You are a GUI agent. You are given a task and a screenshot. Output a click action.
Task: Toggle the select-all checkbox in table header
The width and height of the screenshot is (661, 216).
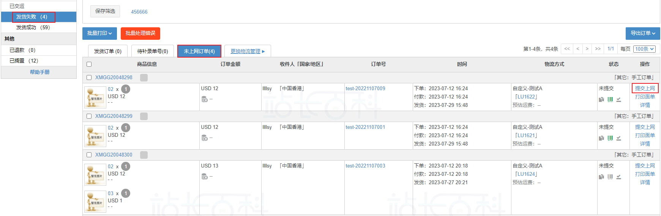(89, 64)
